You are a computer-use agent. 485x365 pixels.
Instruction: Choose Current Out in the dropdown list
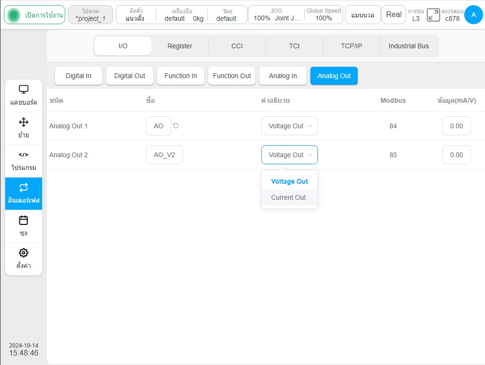pyautogui.click(x=289, y=197)
